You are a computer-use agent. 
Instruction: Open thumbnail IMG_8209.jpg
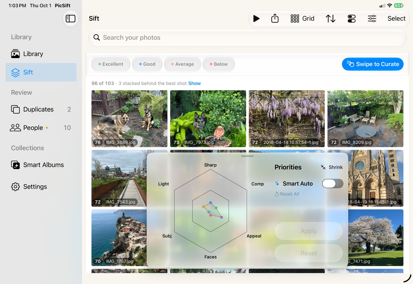click(x=365, y=119)
